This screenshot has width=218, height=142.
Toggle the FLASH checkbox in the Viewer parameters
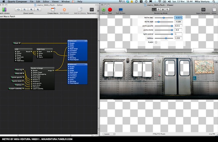[156, 42]
